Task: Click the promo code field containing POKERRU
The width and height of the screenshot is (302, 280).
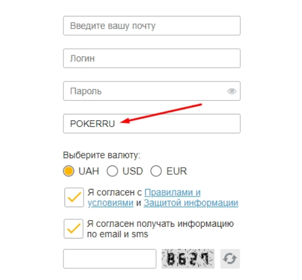Action: 152,123
